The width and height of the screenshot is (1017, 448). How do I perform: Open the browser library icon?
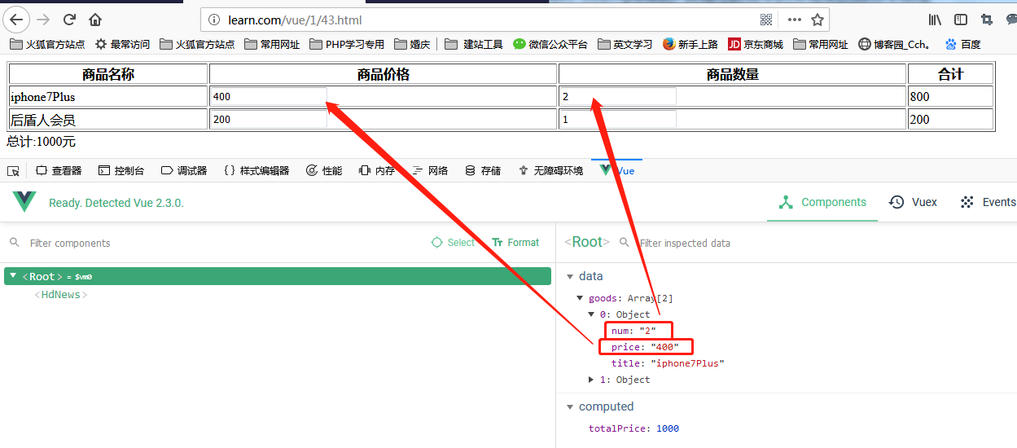(x=936, y=20)
